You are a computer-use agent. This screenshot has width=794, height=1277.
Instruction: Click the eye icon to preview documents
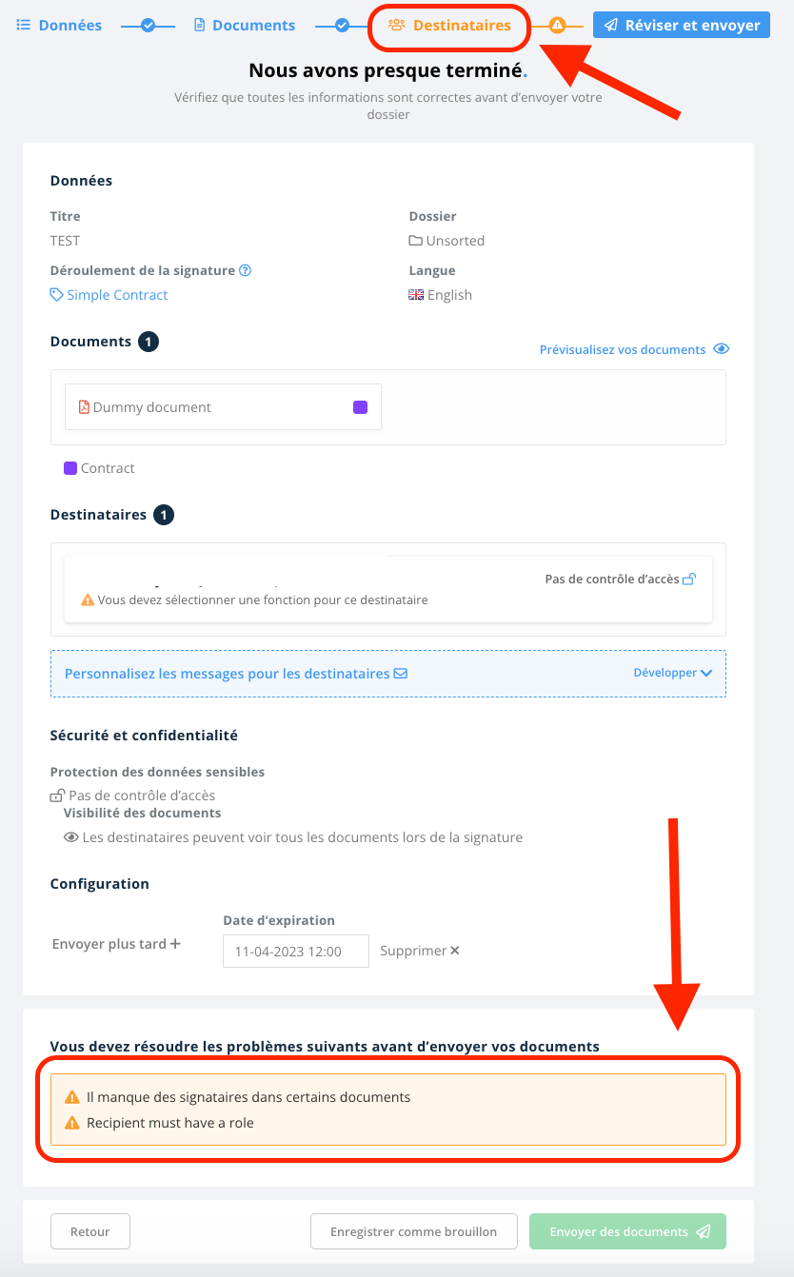[721, 349]
